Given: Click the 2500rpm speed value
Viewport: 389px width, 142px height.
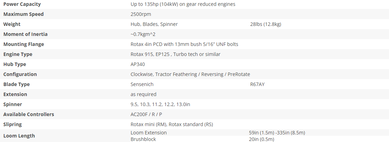Looking at the screenshot, I should (x=141, y=14).
